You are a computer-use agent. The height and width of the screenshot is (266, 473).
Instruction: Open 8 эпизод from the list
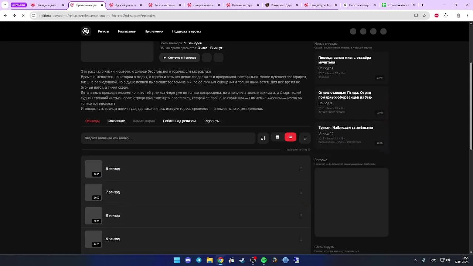(x=196, y=169)
